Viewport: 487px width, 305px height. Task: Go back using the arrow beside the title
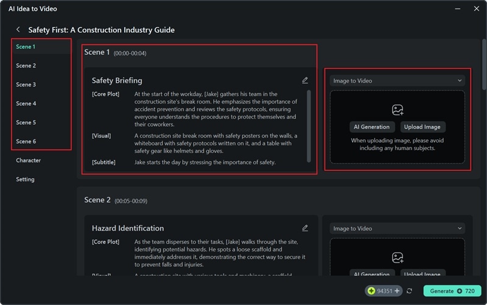[18, 29]
